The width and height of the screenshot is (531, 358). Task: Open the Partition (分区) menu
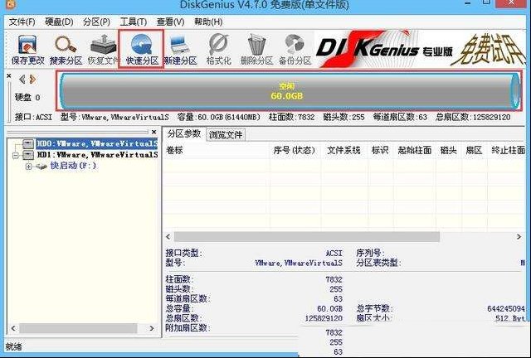pos(96,22)
